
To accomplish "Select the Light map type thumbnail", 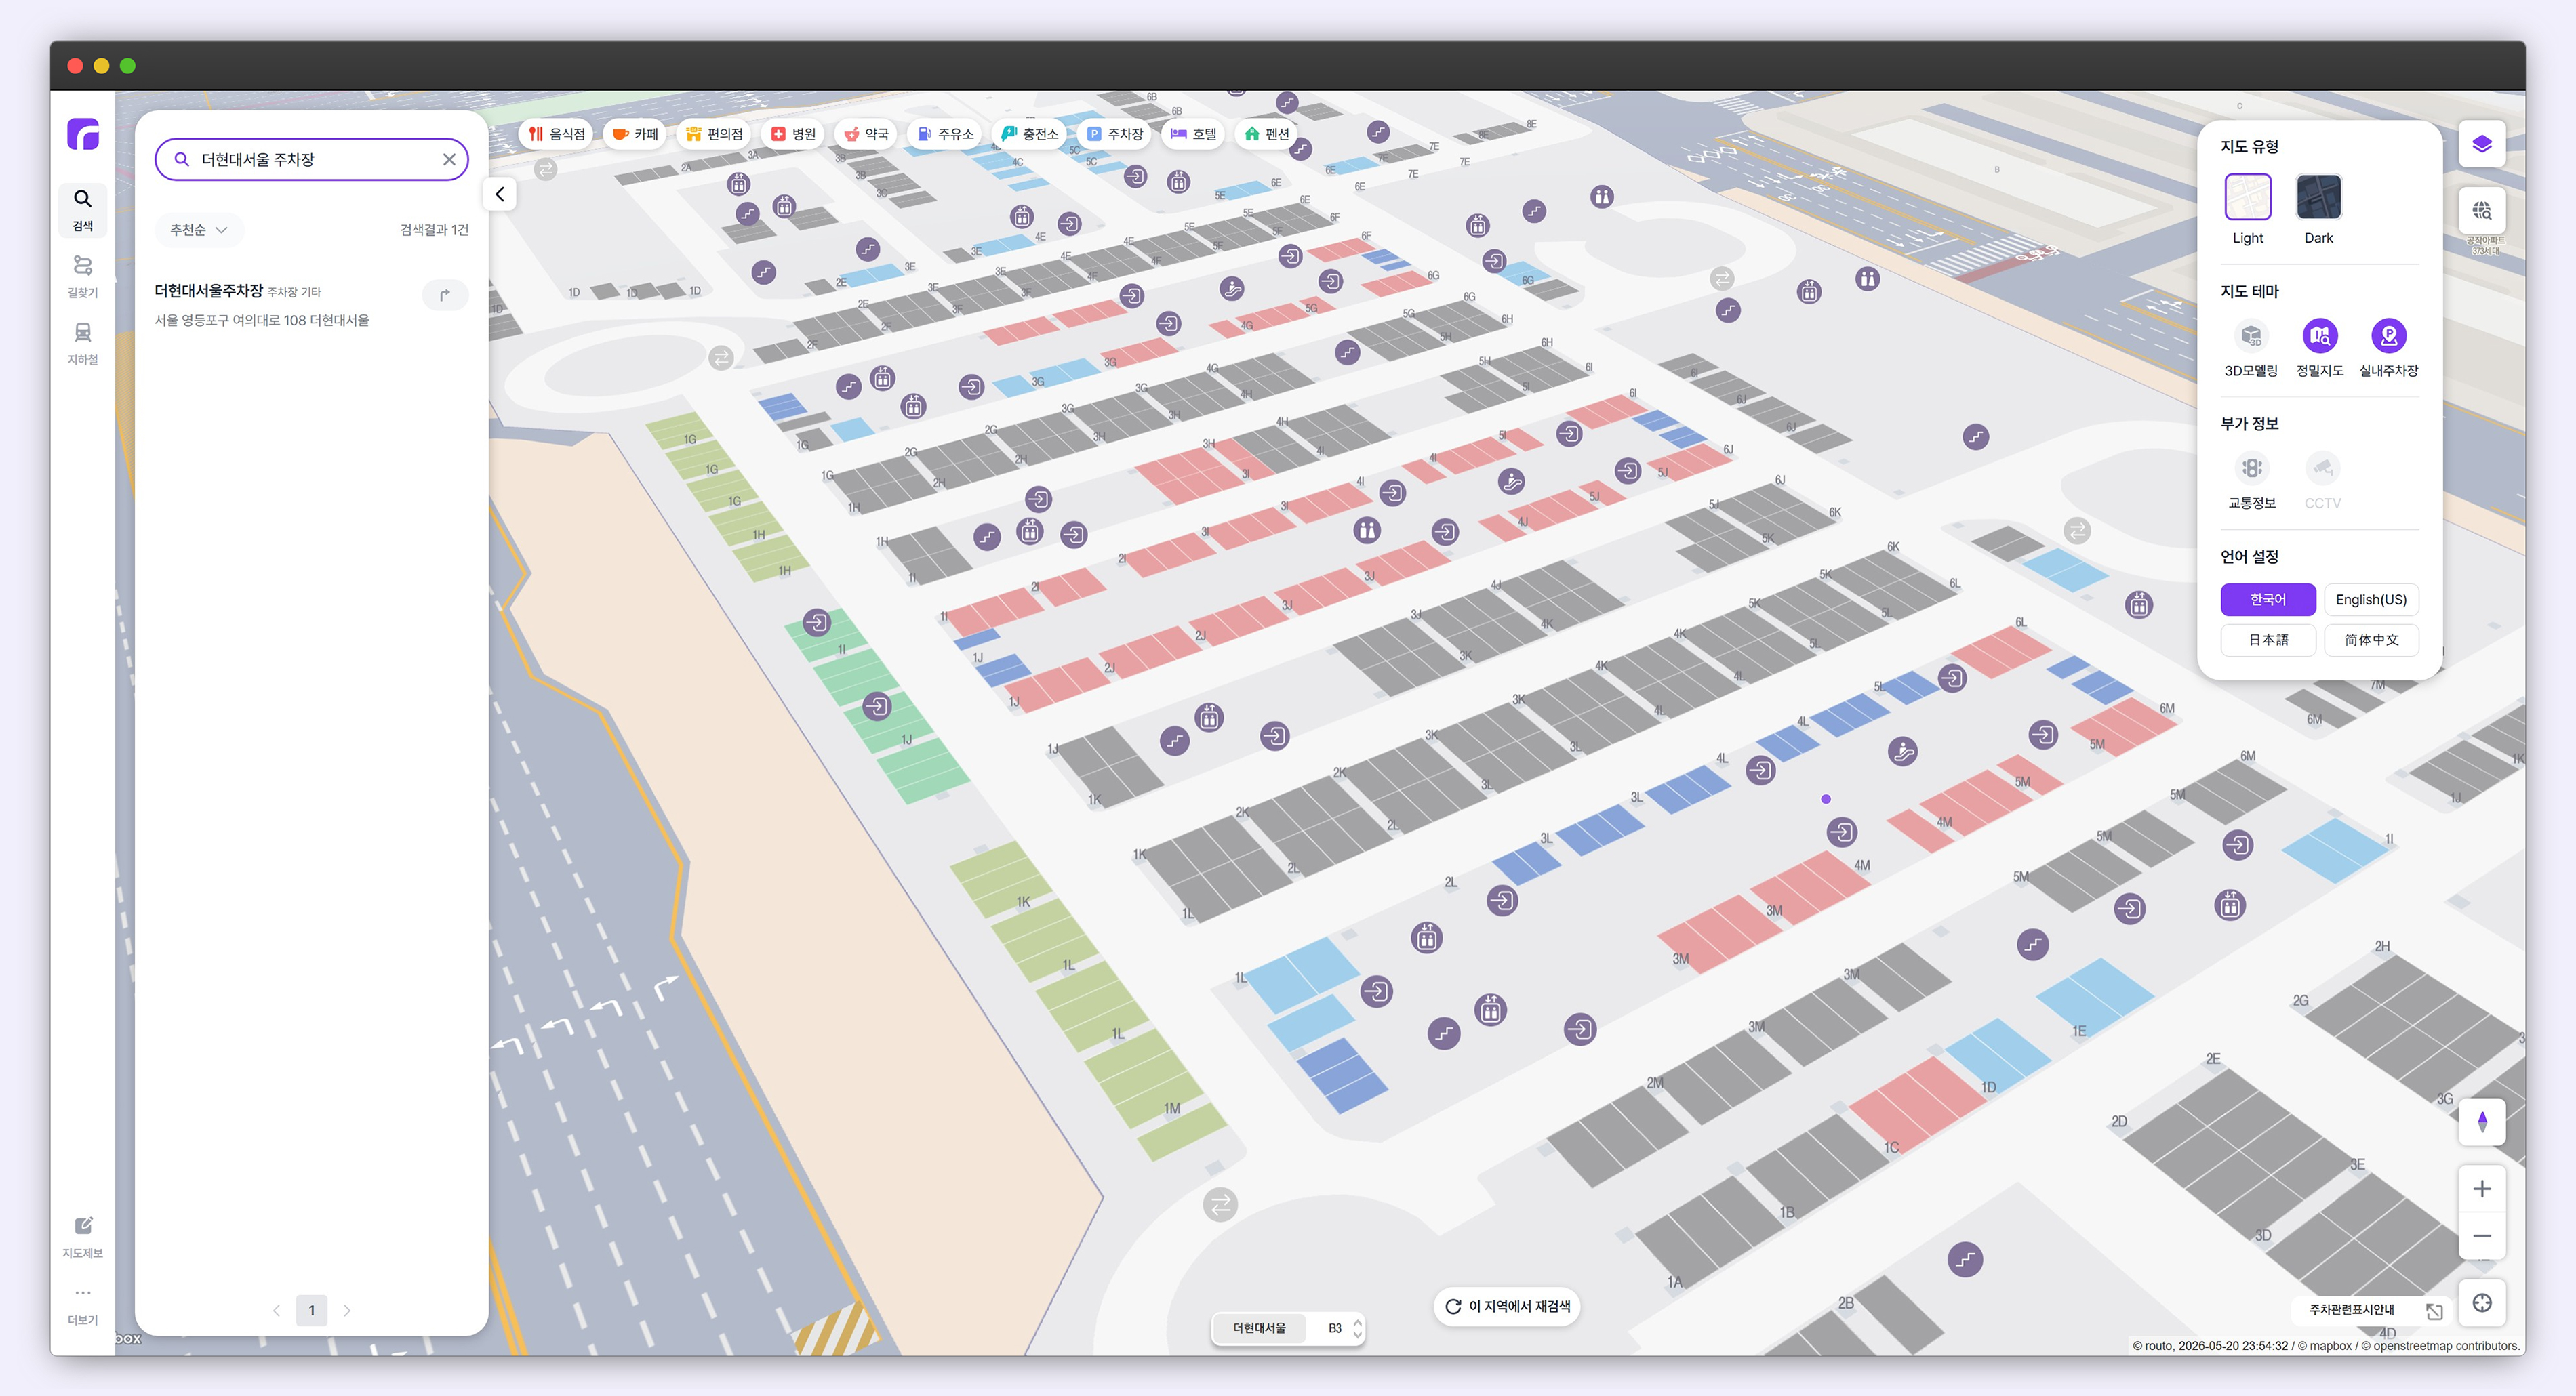I will [x=2248, y=196].
